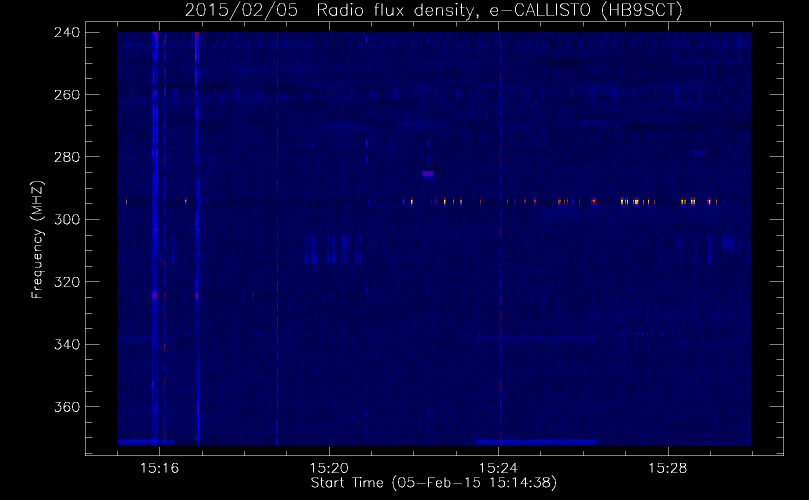Select the 240 frequency axis label
This screenshot has width=809, height=500.
66,32
